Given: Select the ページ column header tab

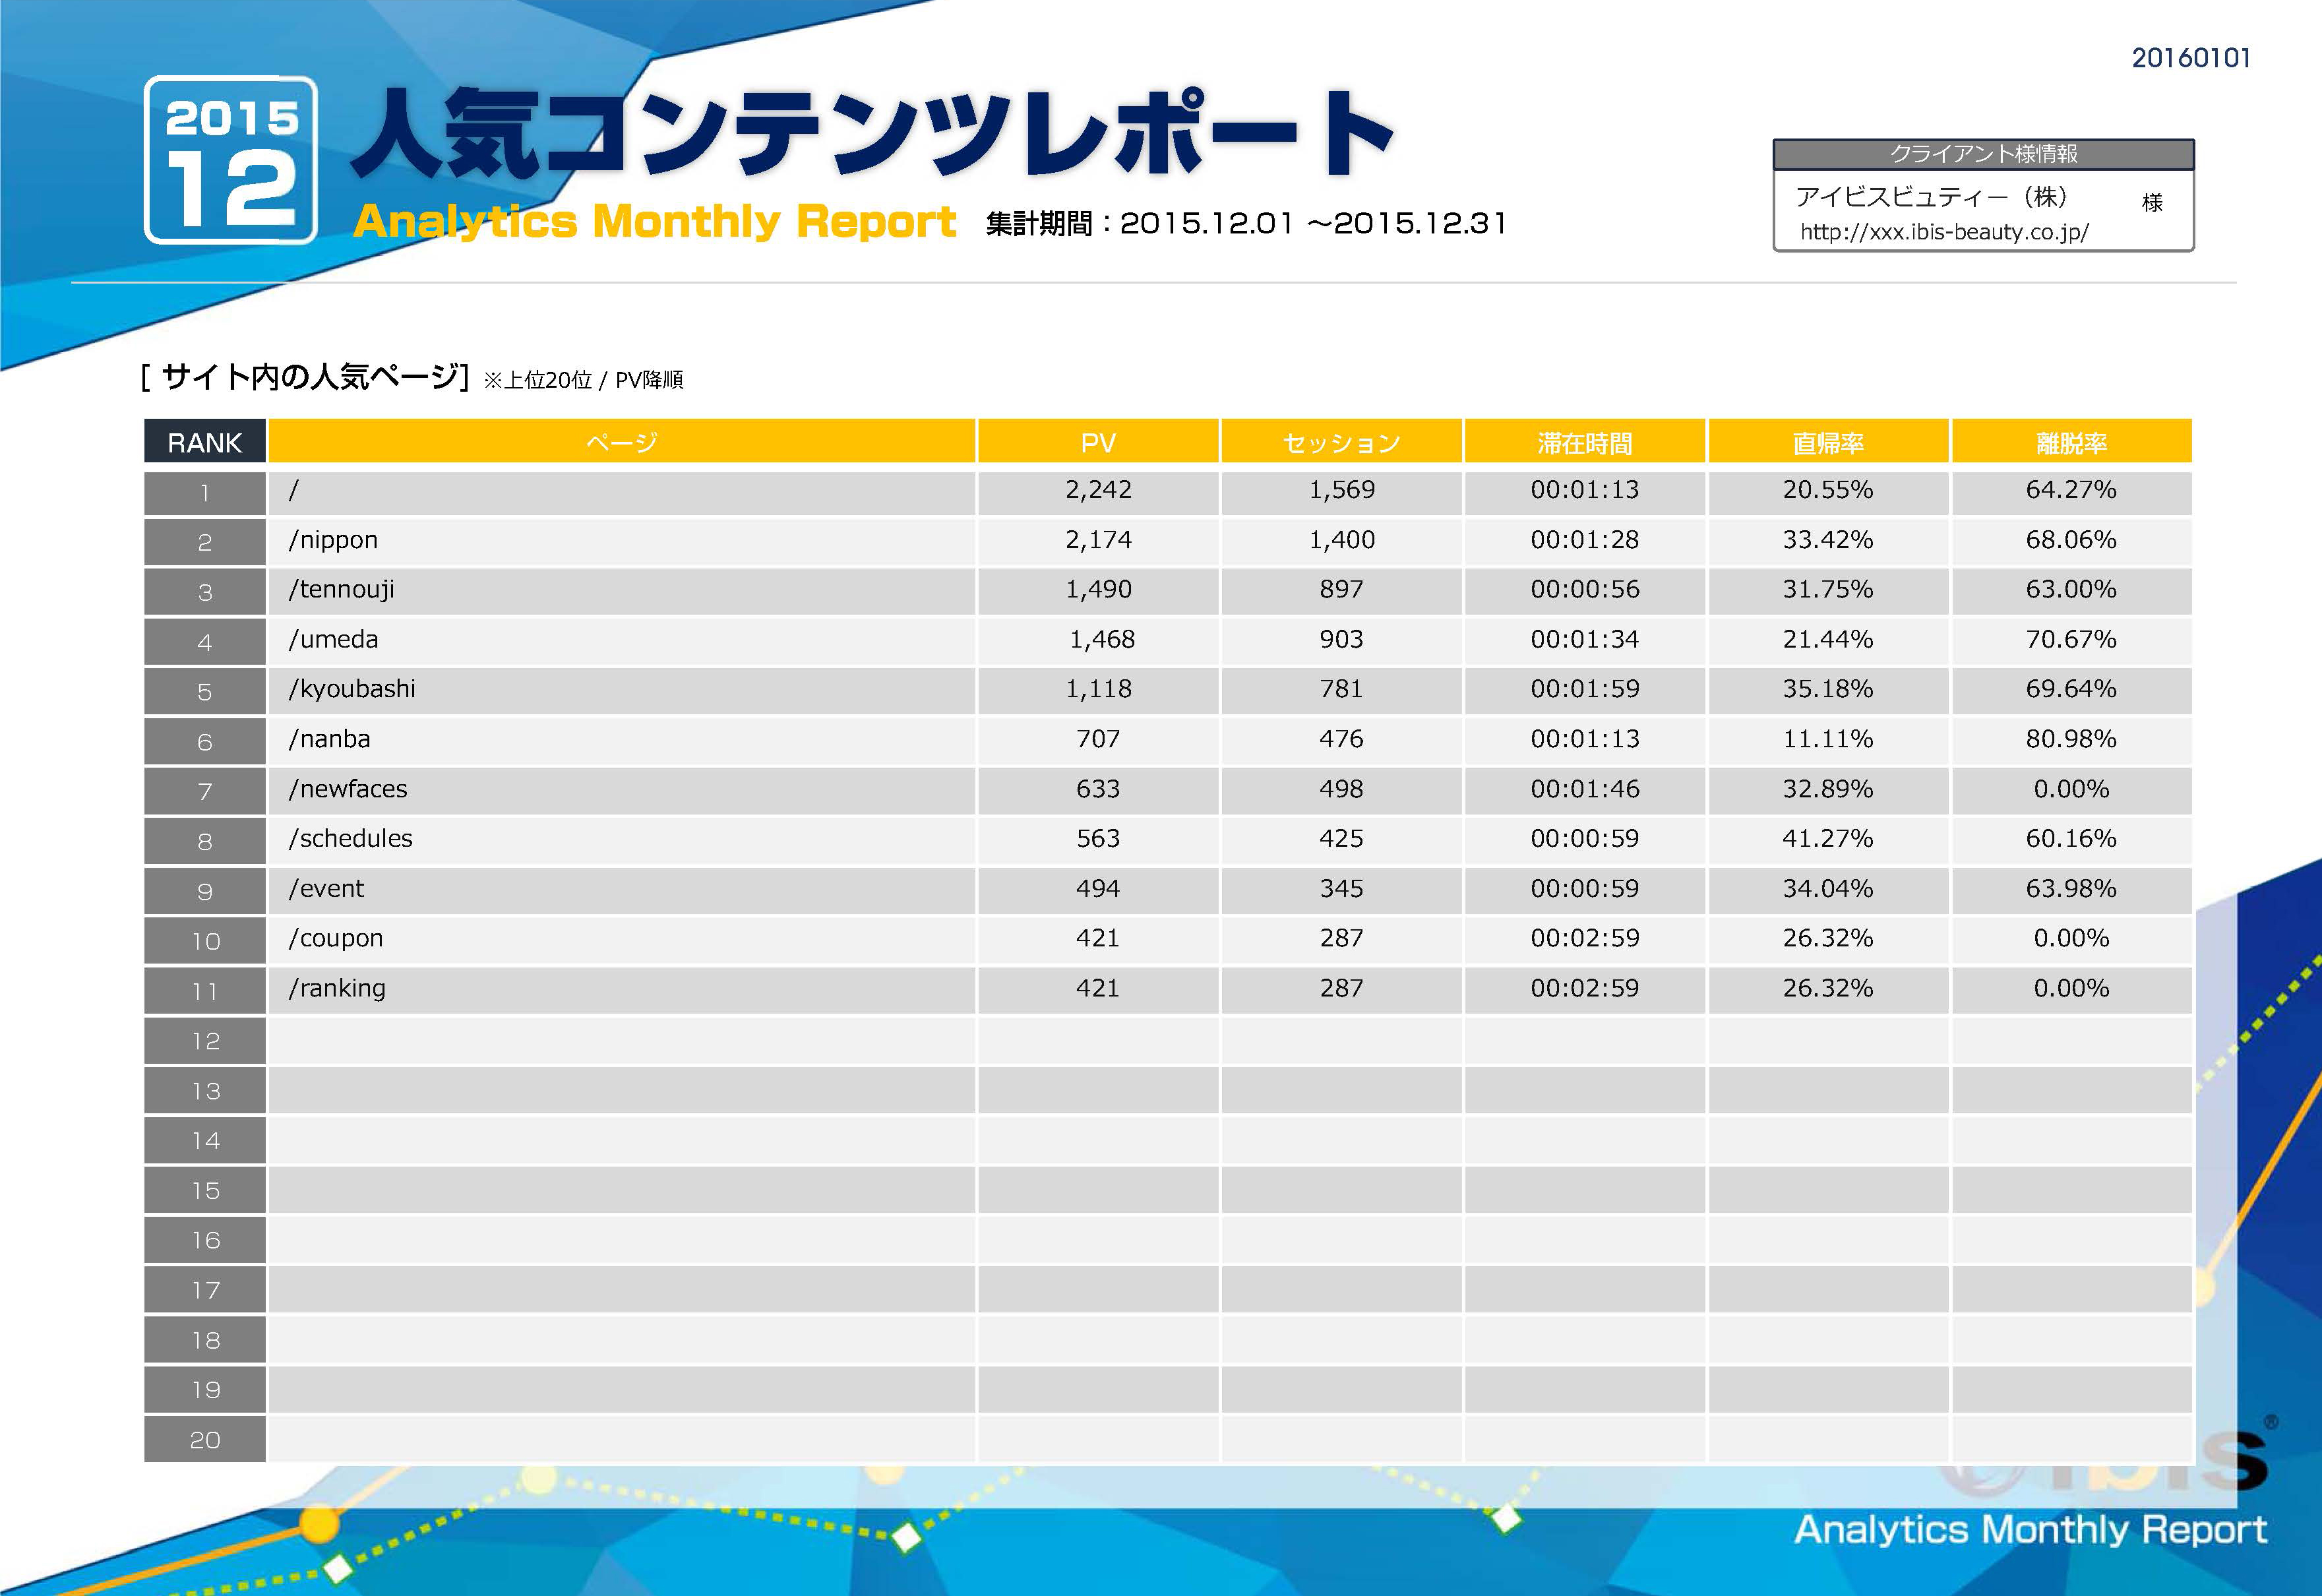Looking at the screenshot, I should tap(622, 441).
